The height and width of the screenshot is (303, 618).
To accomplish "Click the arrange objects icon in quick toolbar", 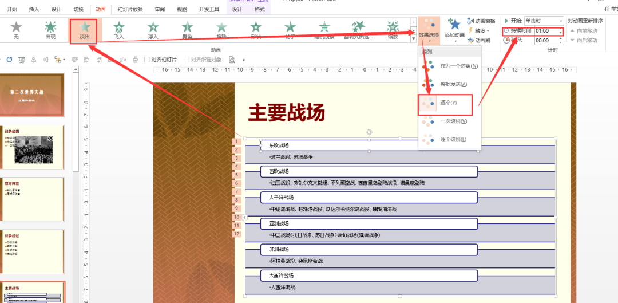I will [x=58, y=60].
